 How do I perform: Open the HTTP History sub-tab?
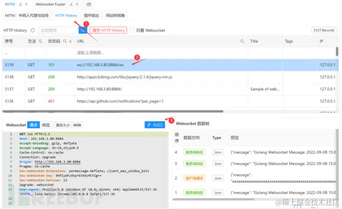(66, 15)
